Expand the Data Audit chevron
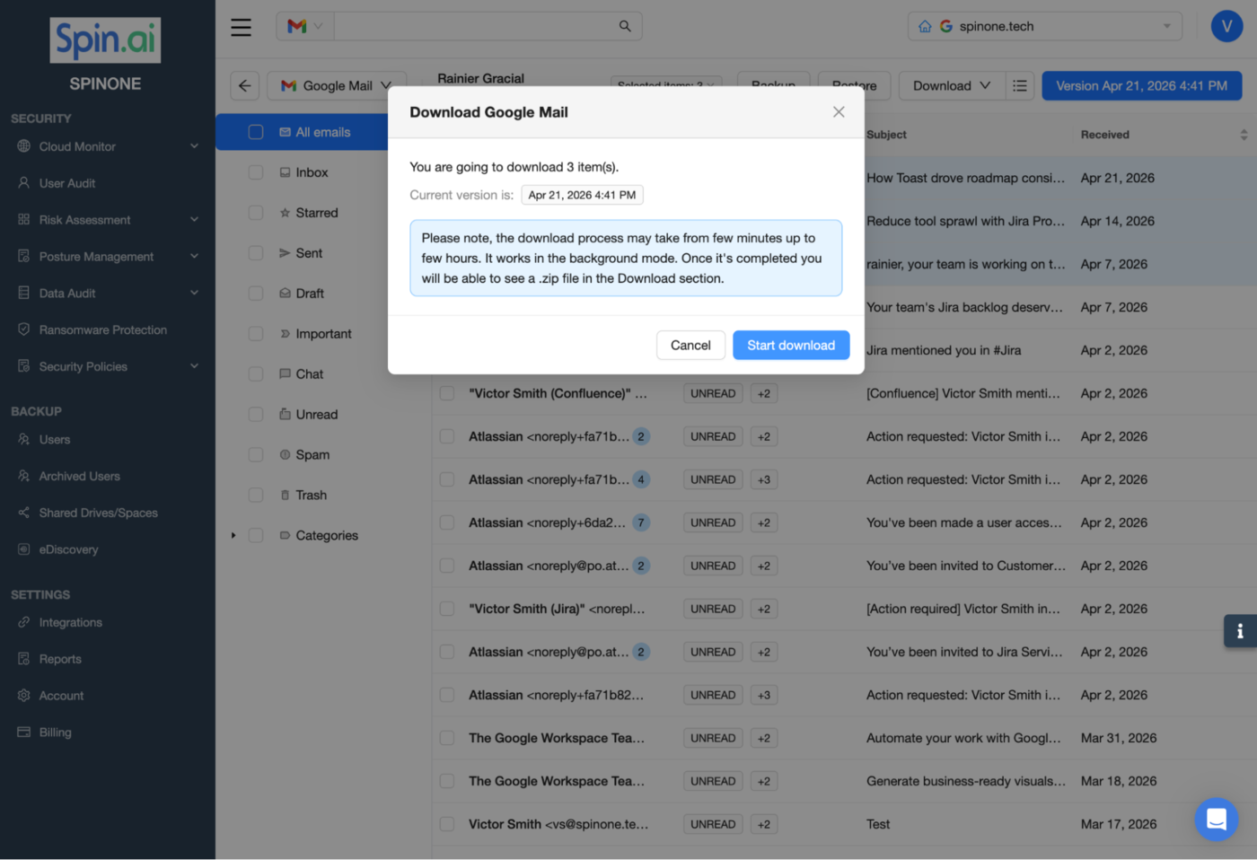Screen dimensions: 1257x860 click(x=194, y=294)
